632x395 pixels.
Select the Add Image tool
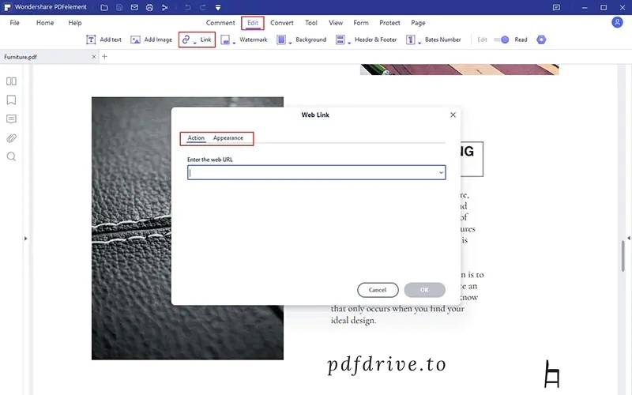tap(151, 39)
